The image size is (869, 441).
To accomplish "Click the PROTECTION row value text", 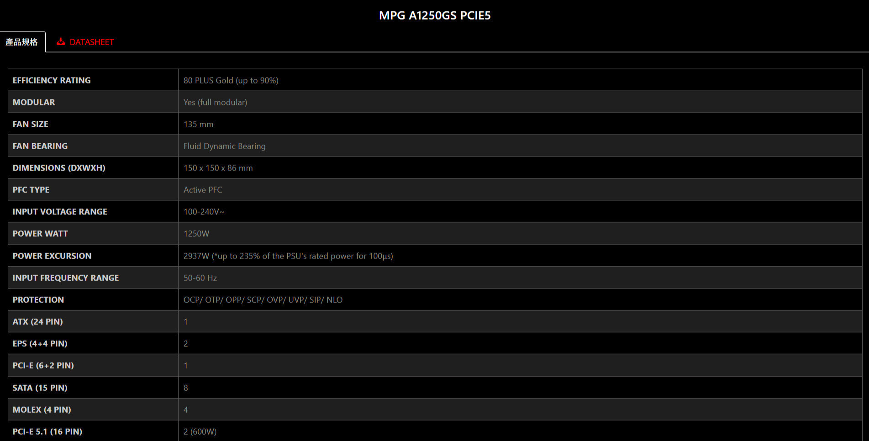I will 263,300.
